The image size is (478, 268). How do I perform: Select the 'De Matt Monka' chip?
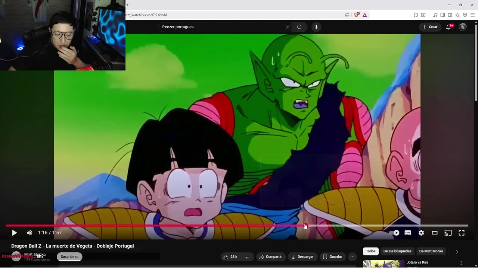[431, 251]
